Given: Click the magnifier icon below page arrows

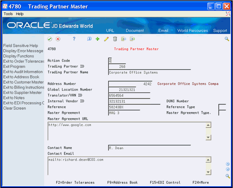Looking at the screenshot, I should tap(228, 176).
